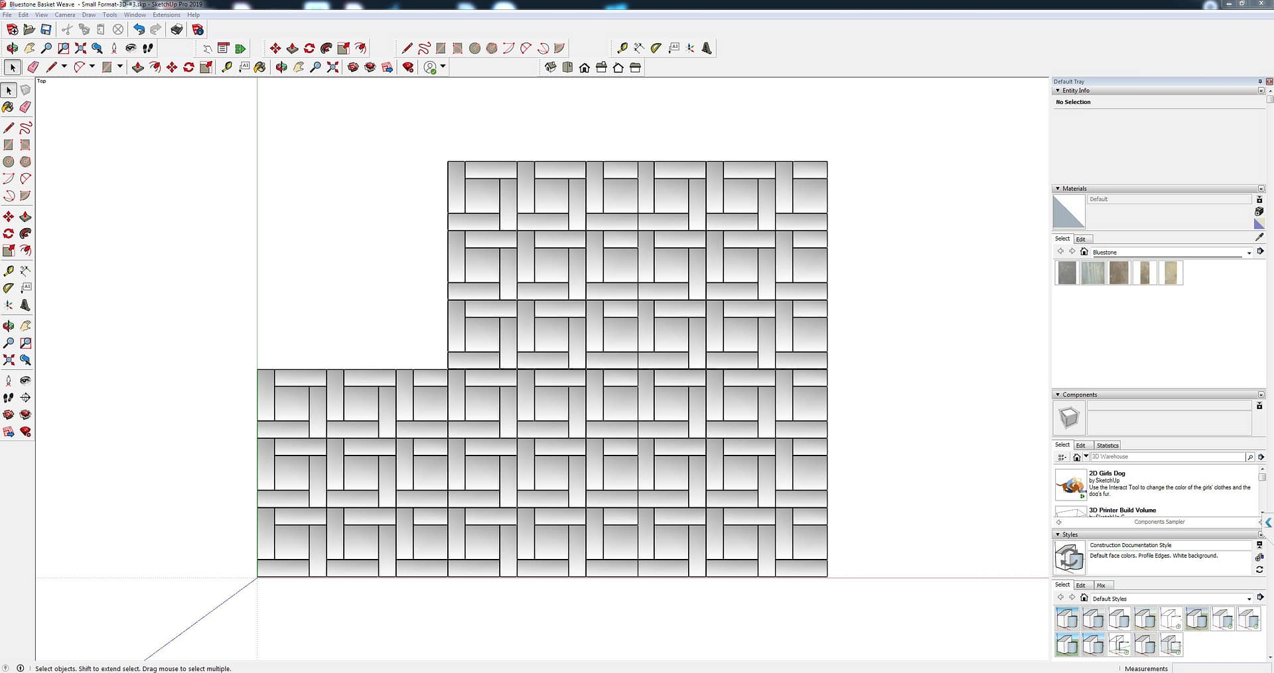Image resolution: width=1274 pixels, height=673 pixels.
Task: Pick the eyedropper Sample Paint tool in Materials
Action: [x=1259, y=237]
